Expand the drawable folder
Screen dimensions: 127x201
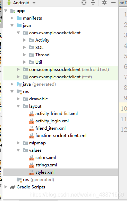pyautogui.click(x=18, y=99)
